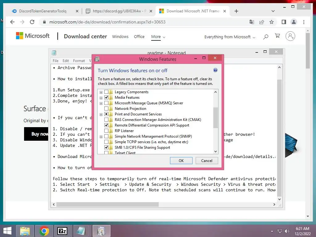Expand the MSMQ Server tree node
The height and width of the screenshot is (237, 316).
(101, 103)
